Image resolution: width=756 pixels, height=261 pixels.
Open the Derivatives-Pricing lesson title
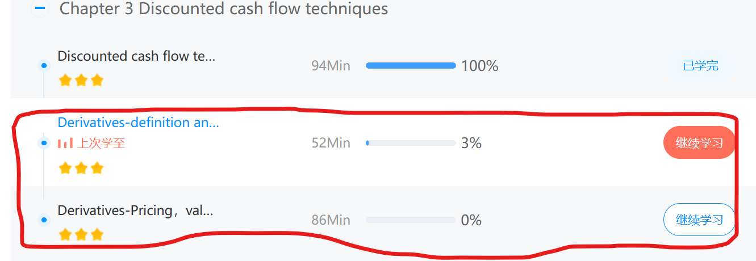point(135,211)
